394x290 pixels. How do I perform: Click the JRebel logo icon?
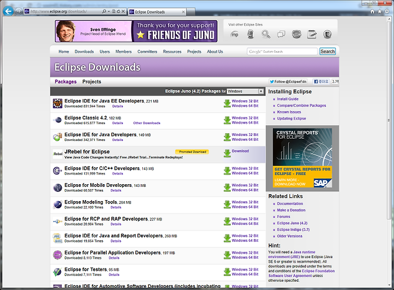[57, 154]
